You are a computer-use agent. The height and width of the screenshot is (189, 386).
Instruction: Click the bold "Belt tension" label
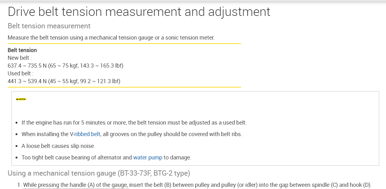click(22, 50)
